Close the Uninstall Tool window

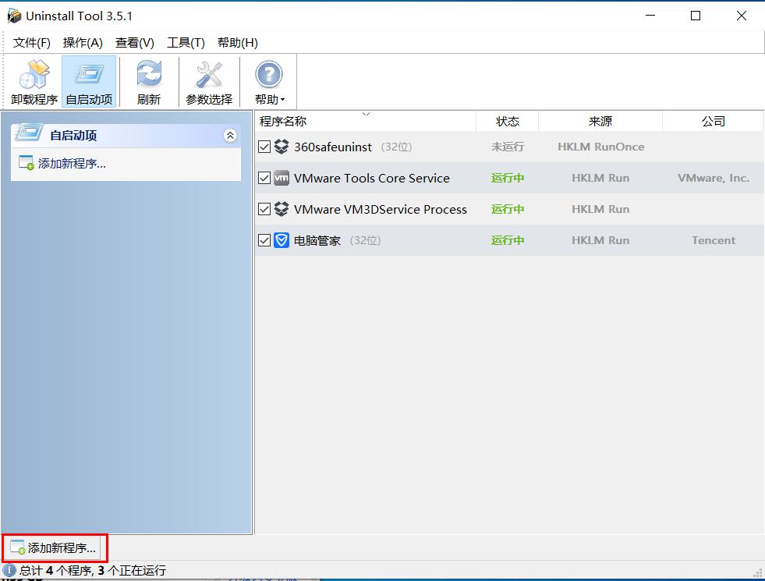(742, 16)
